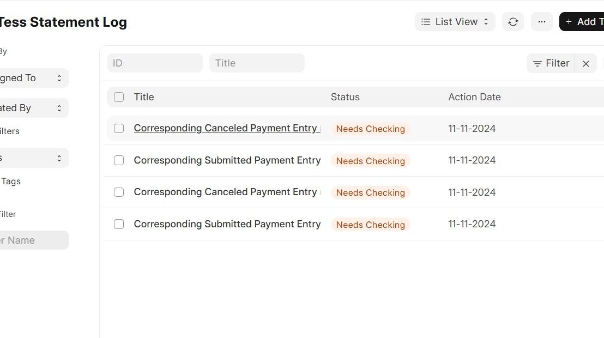Open the Tags sidebar dropdown
The width and height of the screenshot is (604, 338).
click(33, 158)
